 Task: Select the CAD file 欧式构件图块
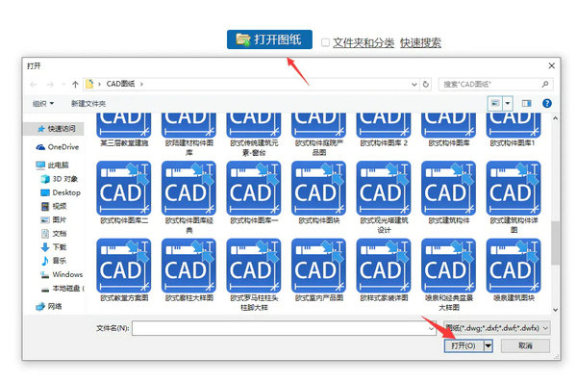tap(318, 192)
